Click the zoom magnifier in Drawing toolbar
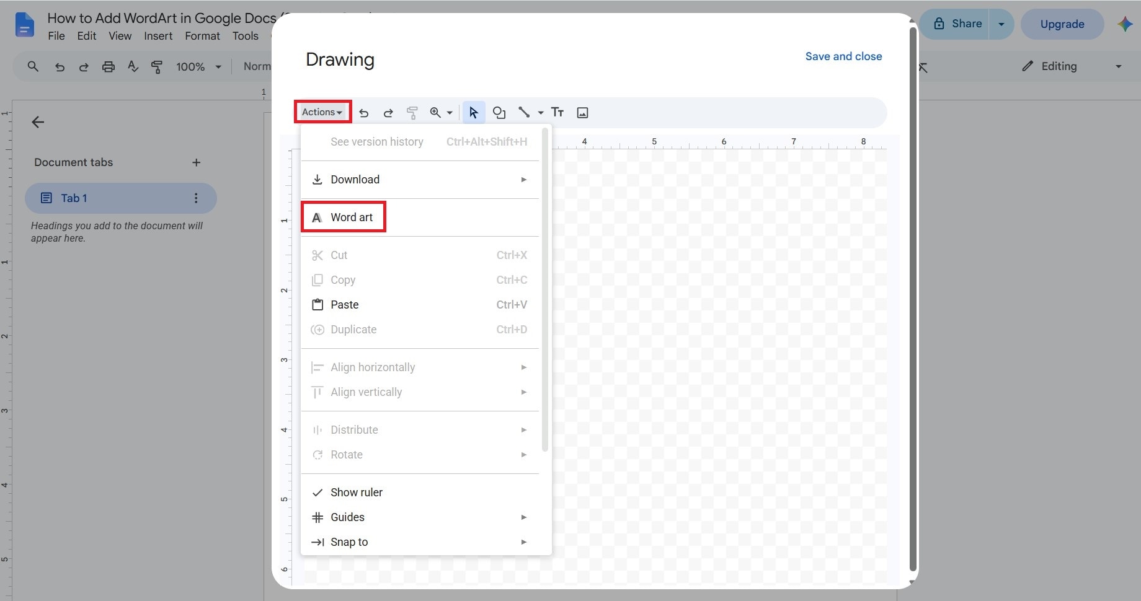This screenshot has width=1141, height=601. (435, 113)
